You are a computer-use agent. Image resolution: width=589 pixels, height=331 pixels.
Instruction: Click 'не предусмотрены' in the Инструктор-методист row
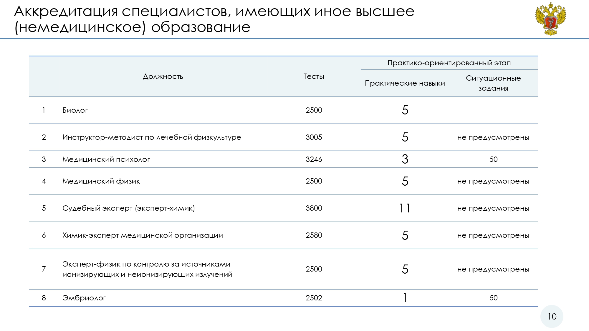tap(493, 137)
